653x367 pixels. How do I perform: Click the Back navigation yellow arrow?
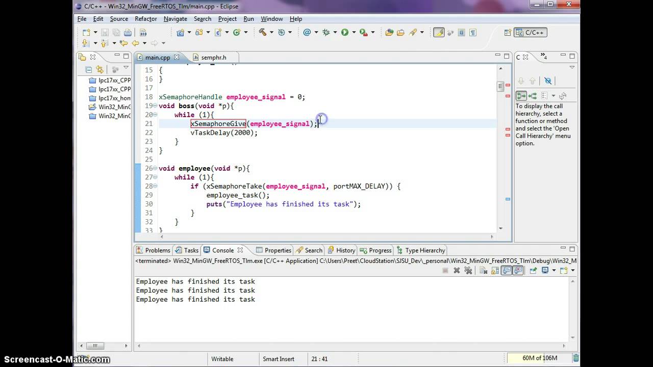(135, 43)
